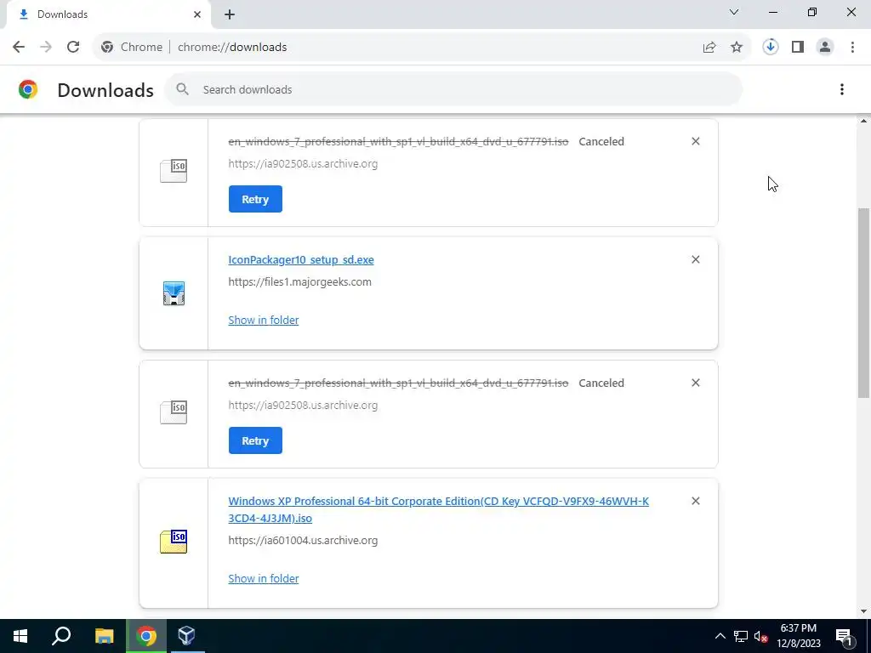This screenshot has width=871, height=653.
Task: Remove the second canceled Windows 7 iso entry
Action: tap(696, 383)
